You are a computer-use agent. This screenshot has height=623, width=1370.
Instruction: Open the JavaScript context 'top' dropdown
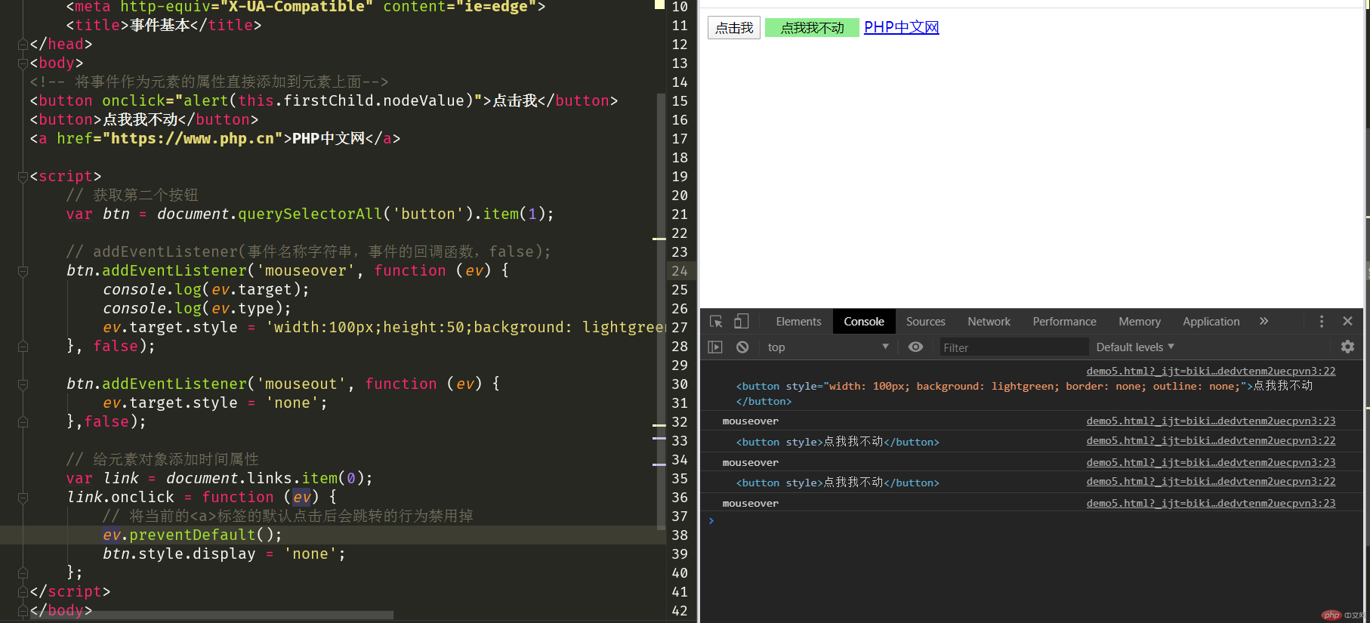pyautogui.click(x=828, y=347)
